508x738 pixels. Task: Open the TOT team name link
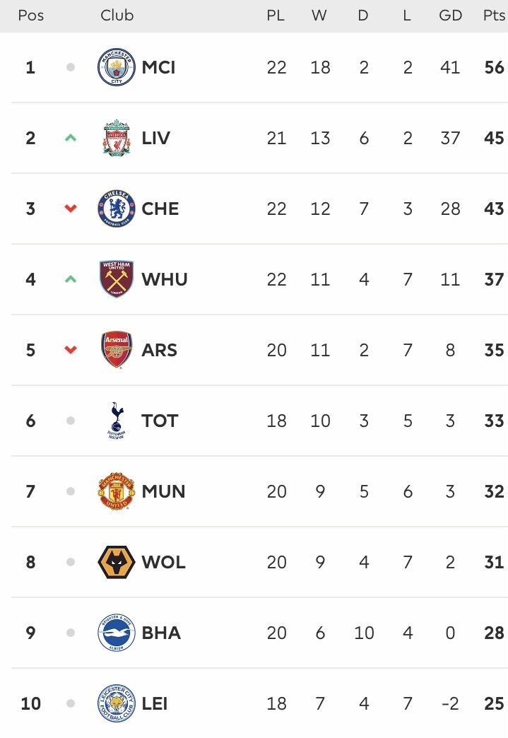[160, 421]
